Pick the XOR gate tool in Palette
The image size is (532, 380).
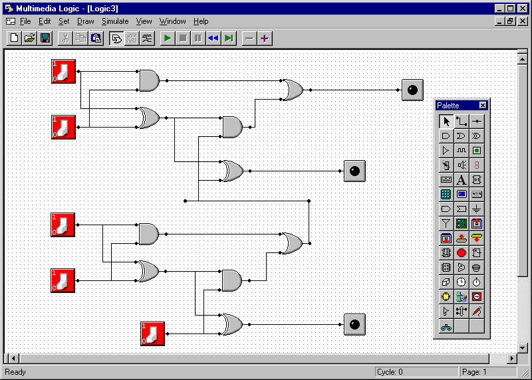(x=477, y=136)
